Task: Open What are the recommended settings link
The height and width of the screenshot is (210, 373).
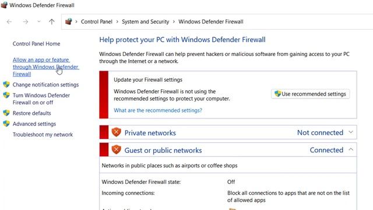Action: click(158, 110)
